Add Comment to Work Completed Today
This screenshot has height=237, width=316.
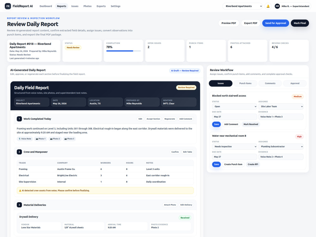pos(185,119)
